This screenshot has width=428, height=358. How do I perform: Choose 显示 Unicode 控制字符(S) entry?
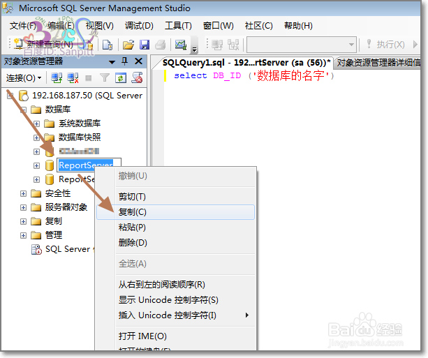pos(175,300)
